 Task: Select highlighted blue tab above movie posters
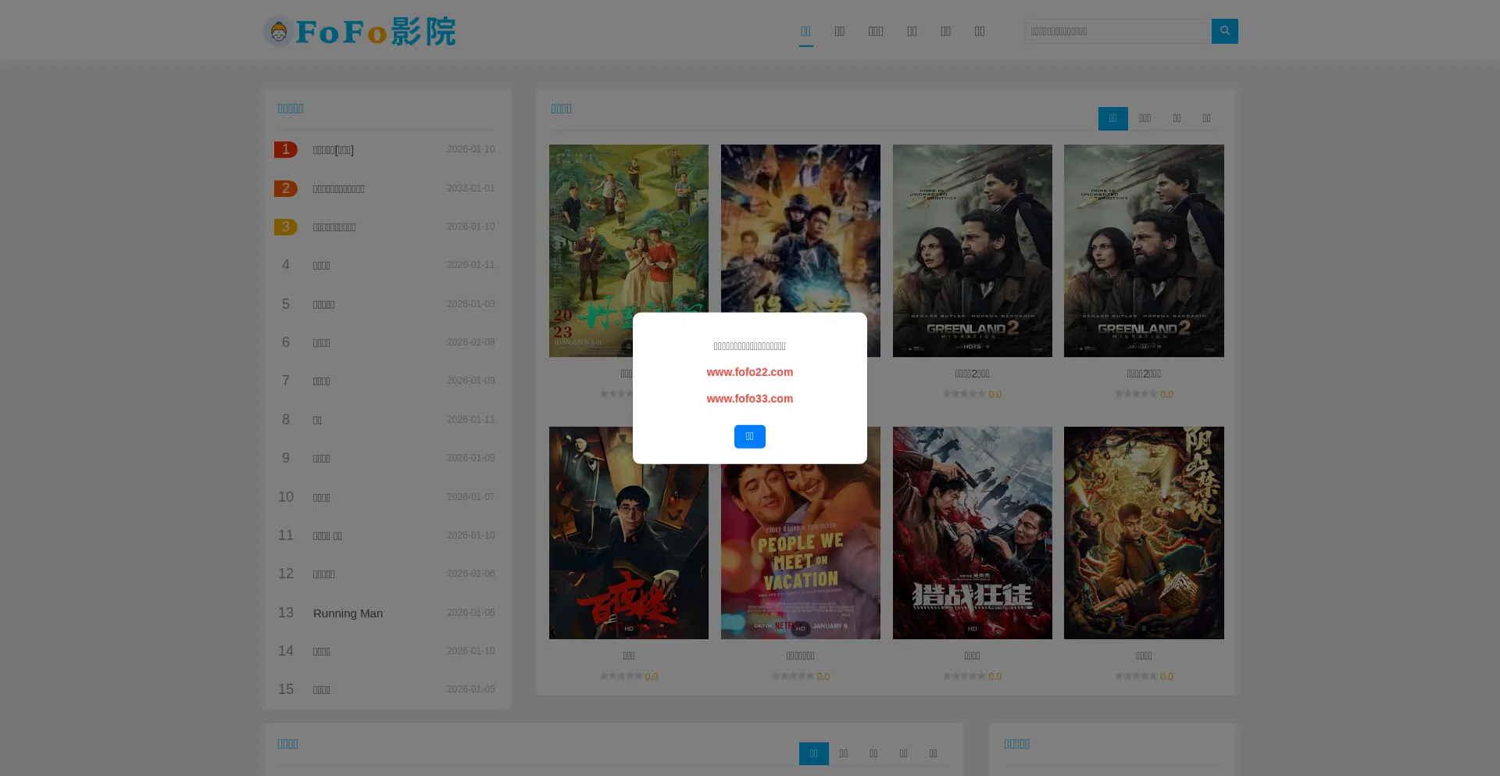pyautogui.click(x=1112, y=119)
